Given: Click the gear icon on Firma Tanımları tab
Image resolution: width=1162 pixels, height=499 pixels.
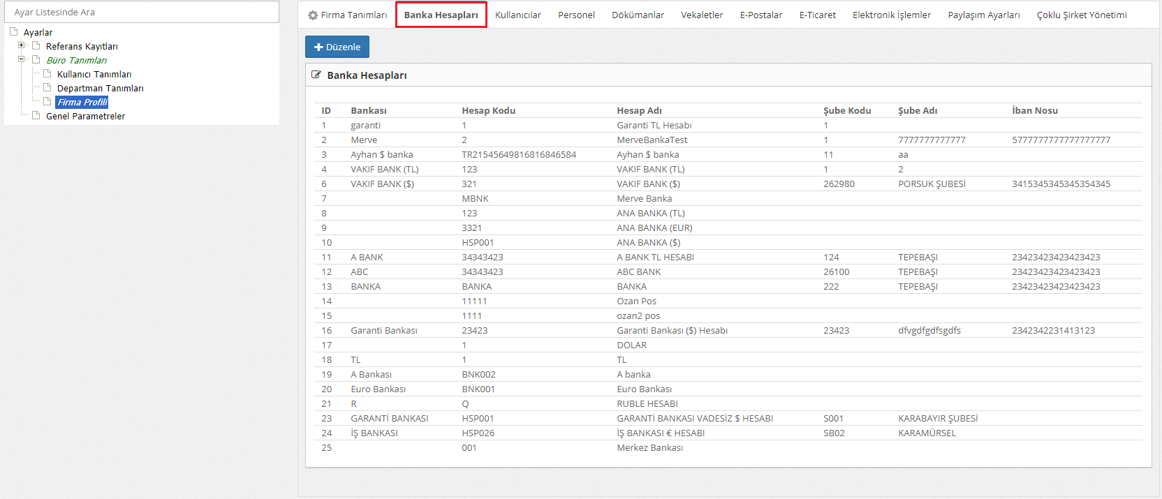Looking at the screenshot, I should pos(313,15).
